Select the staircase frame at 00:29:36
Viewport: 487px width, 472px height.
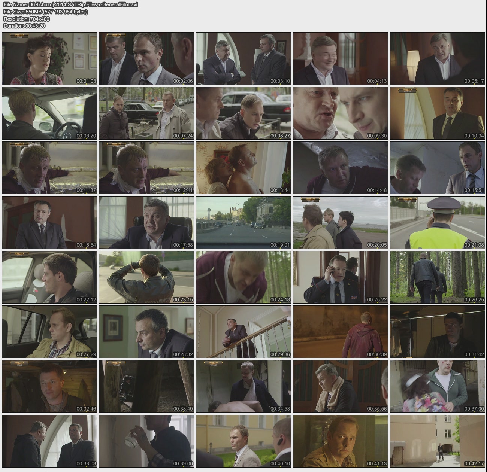243,332
